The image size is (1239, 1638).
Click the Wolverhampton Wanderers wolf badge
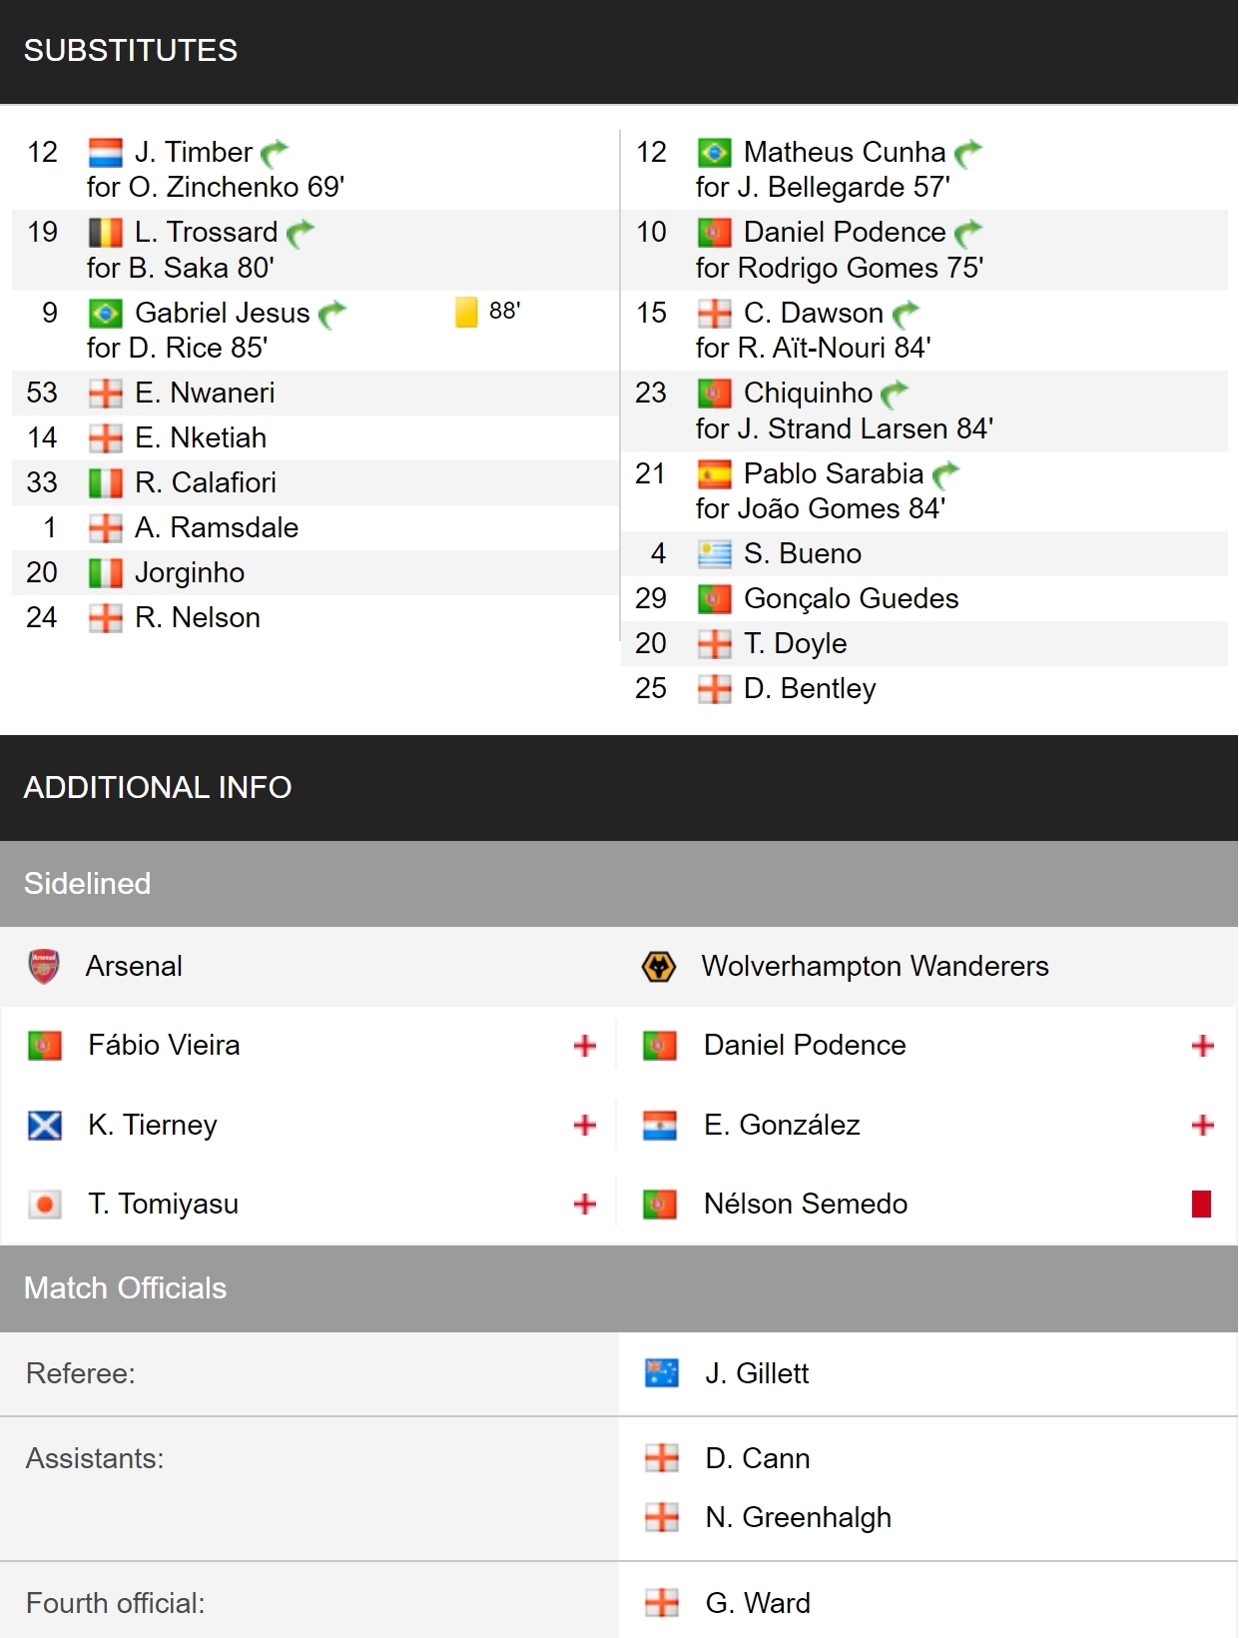click(659, 966)
